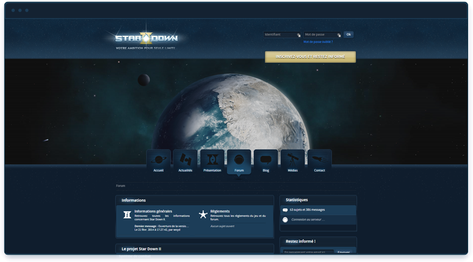Click the Mot de passe input field
Screen dimensions: 473x262
[x=322, y=35]
